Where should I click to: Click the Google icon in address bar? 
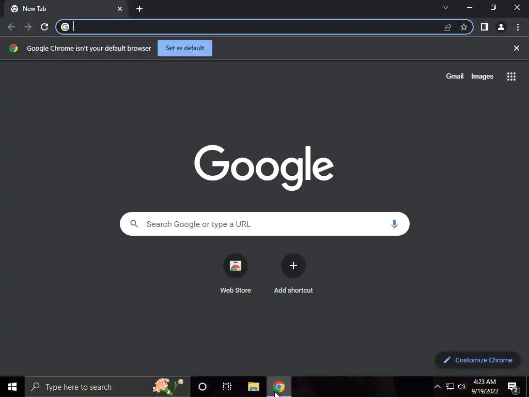[65, 27]
